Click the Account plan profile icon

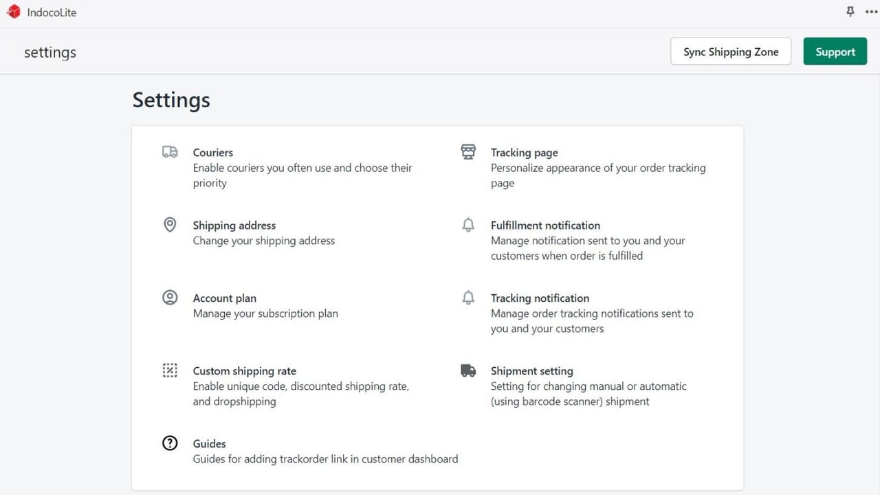[170, 298]
